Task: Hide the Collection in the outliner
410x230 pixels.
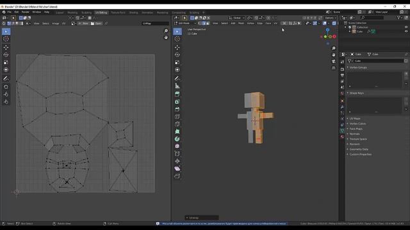Action: 406,27
